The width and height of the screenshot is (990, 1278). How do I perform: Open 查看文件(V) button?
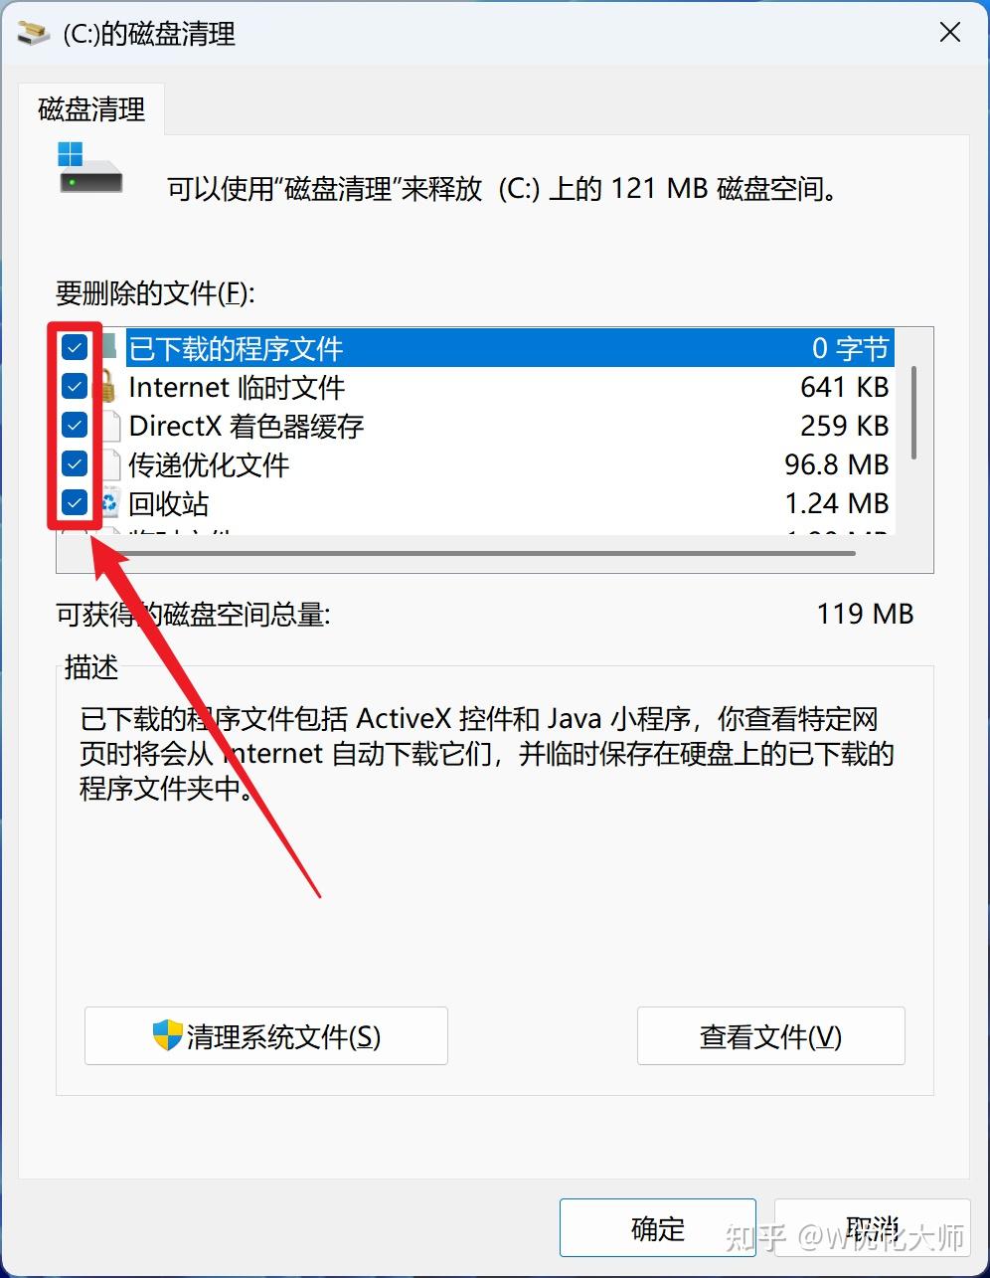point(770,1036)
